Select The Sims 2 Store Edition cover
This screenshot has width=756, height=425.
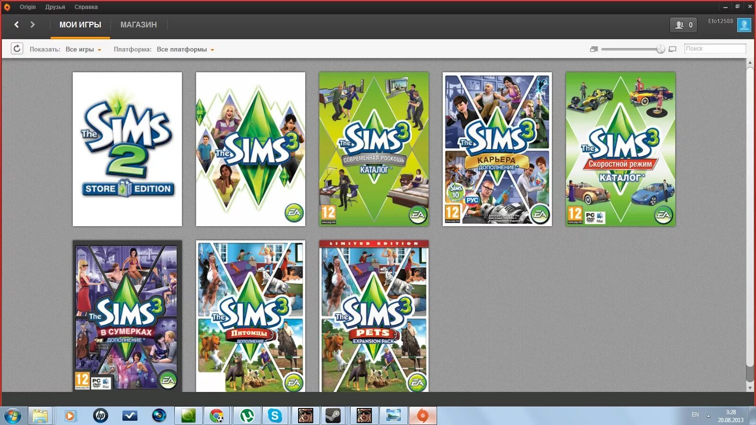[127, 149]
